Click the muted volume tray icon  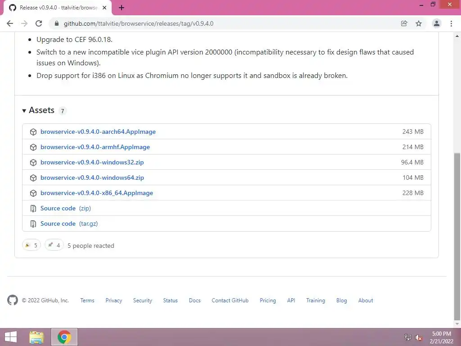tap(418, 337)
